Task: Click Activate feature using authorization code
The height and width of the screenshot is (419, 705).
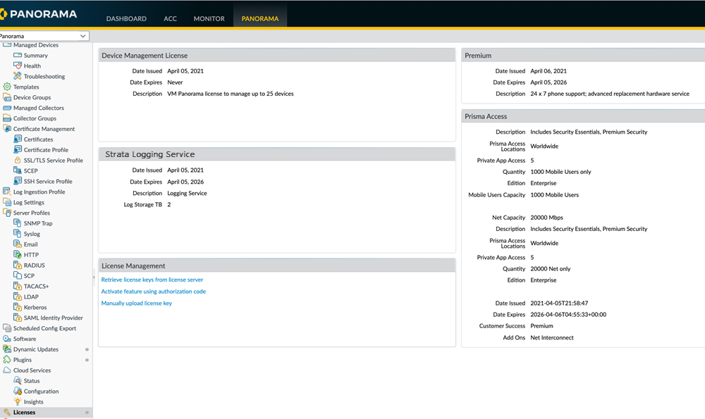Action: click(153, 292)
